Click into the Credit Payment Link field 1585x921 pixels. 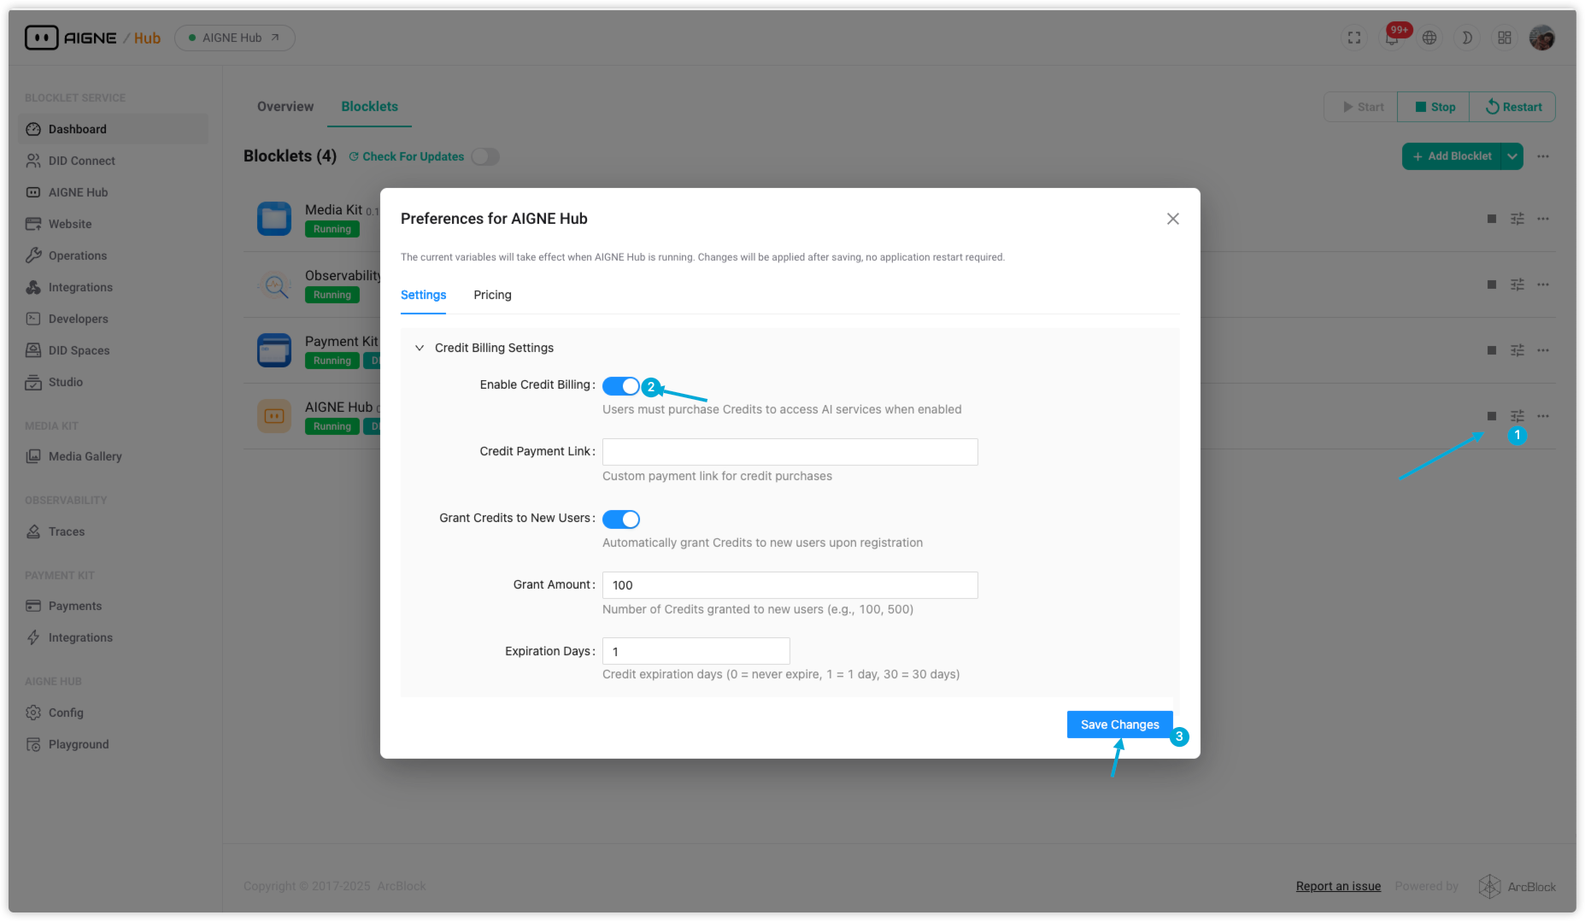[x=790, y=452]
